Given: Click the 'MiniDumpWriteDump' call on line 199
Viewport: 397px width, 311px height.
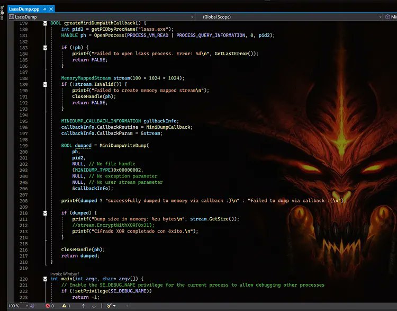Looking at the screenshot, I should tap(123, 146).
